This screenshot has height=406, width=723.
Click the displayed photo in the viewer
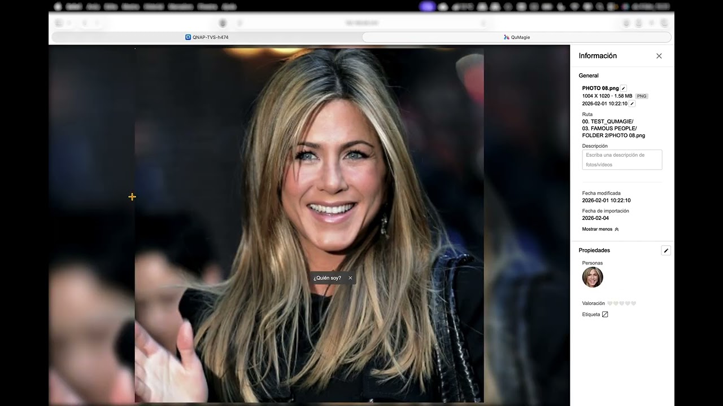click(309, 226)
